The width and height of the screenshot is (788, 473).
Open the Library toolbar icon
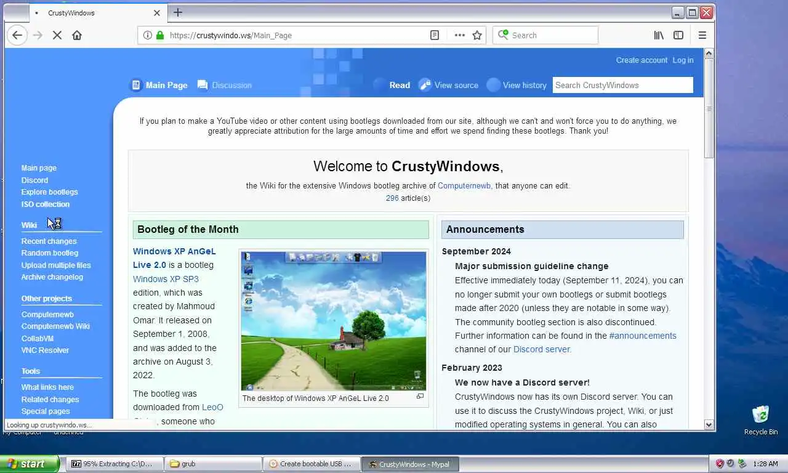click(659, 35)
